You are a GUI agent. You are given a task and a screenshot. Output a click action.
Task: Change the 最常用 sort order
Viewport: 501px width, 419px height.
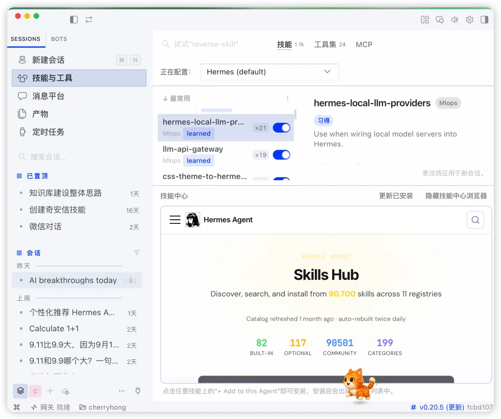click(x=176, y=99)
